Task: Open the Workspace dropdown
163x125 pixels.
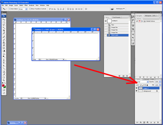Action: tap(120, 9)
